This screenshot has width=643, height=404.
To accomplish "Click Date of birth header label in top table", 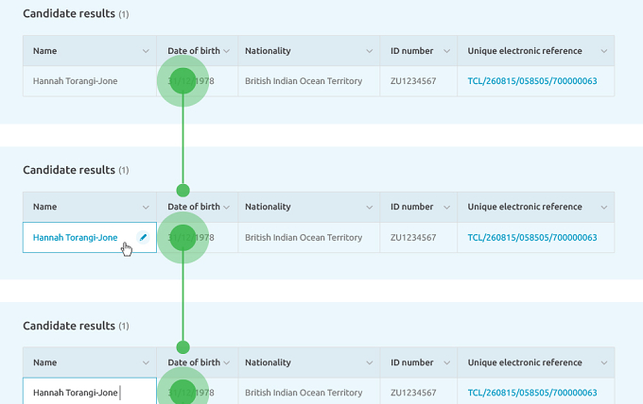I will [194, 51].
